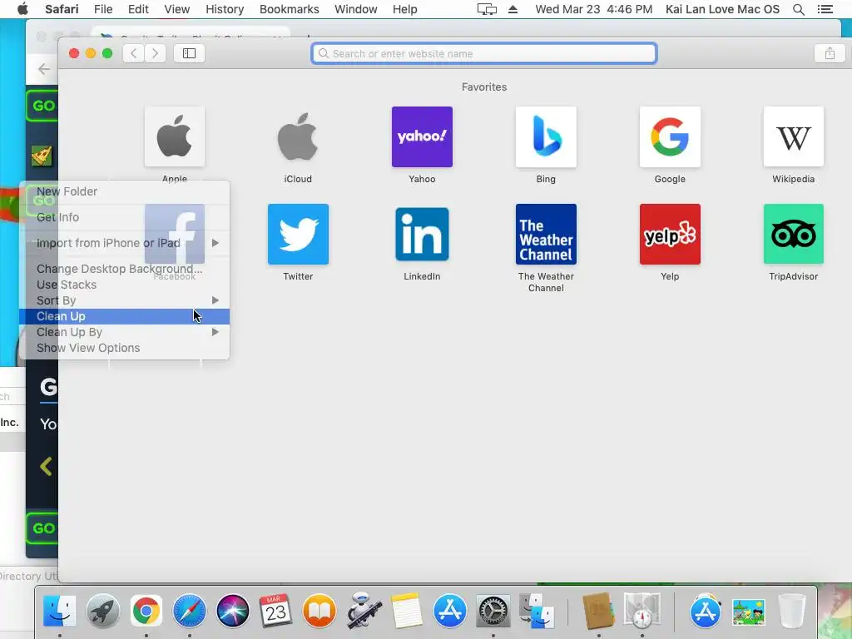Open Notification Center list icon
Viewport: 852px width, 639px height.
[825, 9]
